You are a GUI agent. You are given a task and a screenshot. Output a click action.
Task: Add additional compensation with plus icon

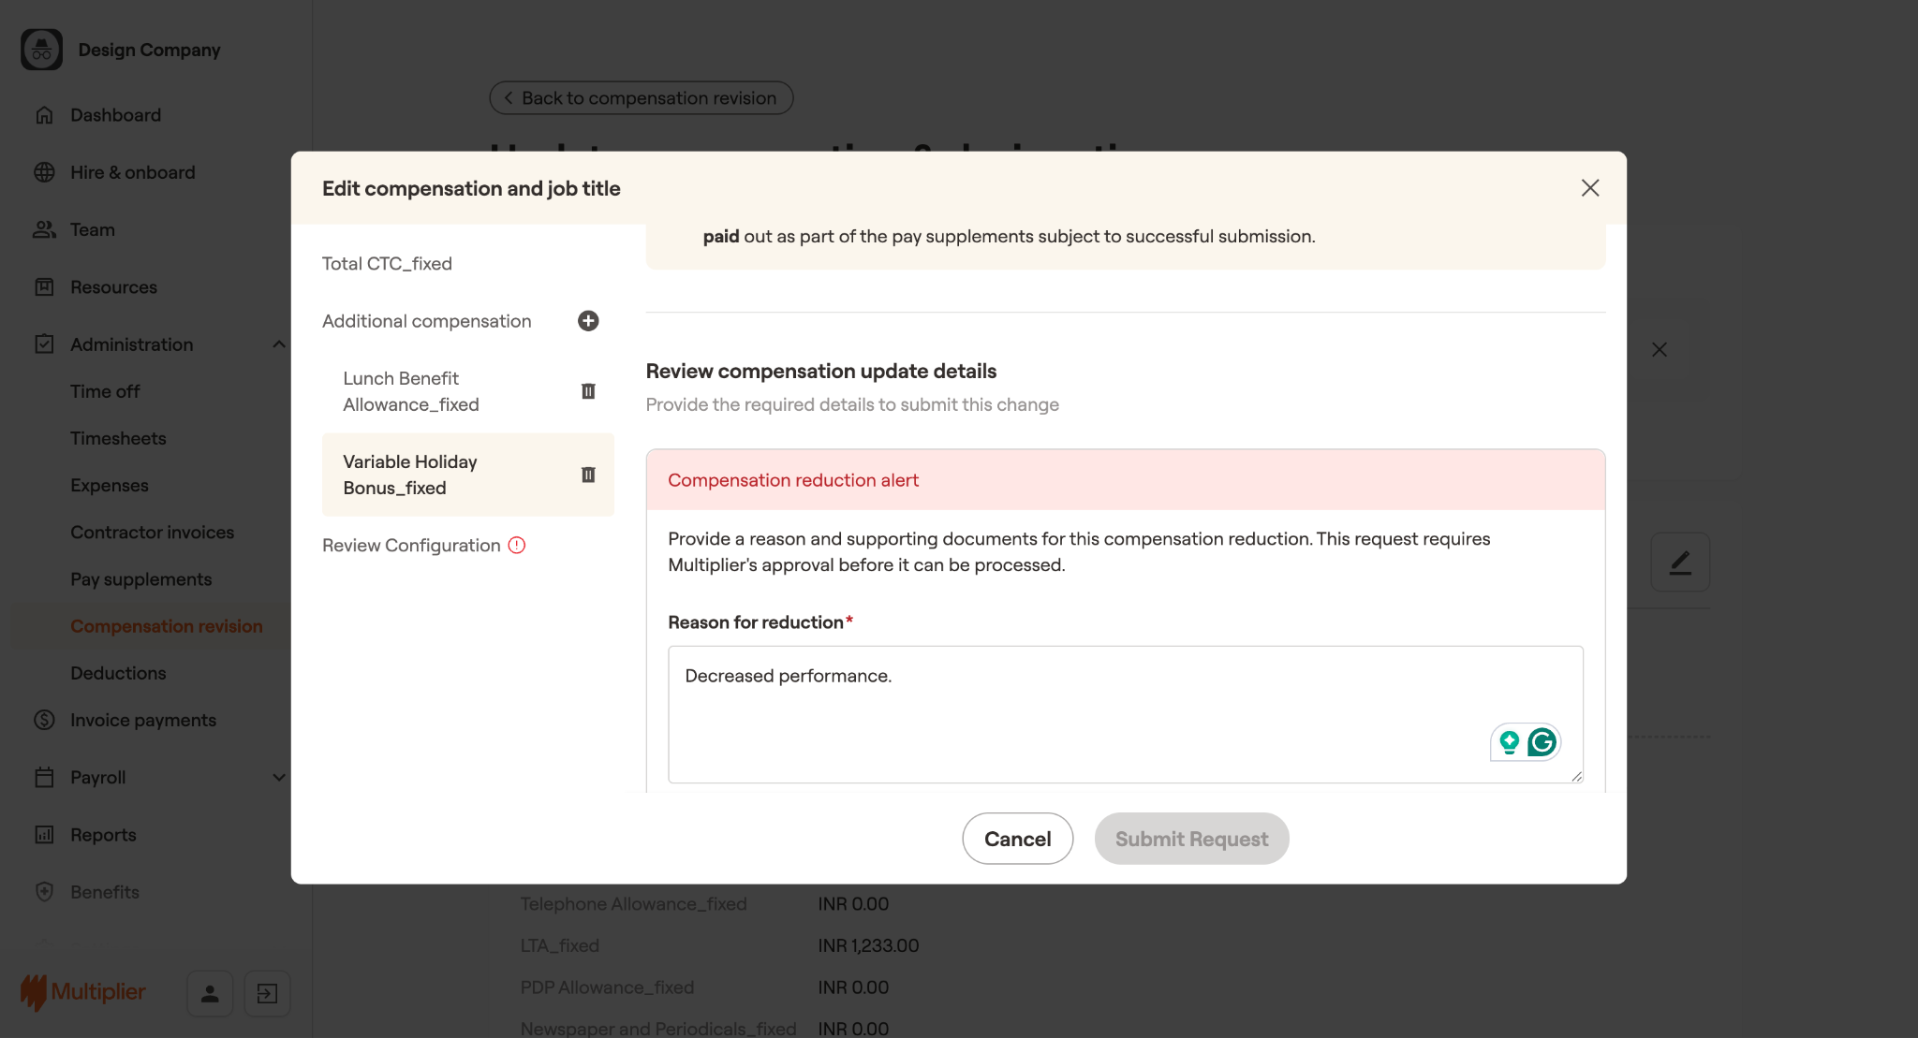click(588, 321)
